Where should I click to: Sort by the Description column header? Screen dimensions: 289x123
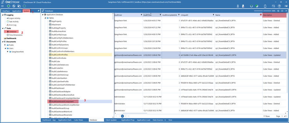274,15
